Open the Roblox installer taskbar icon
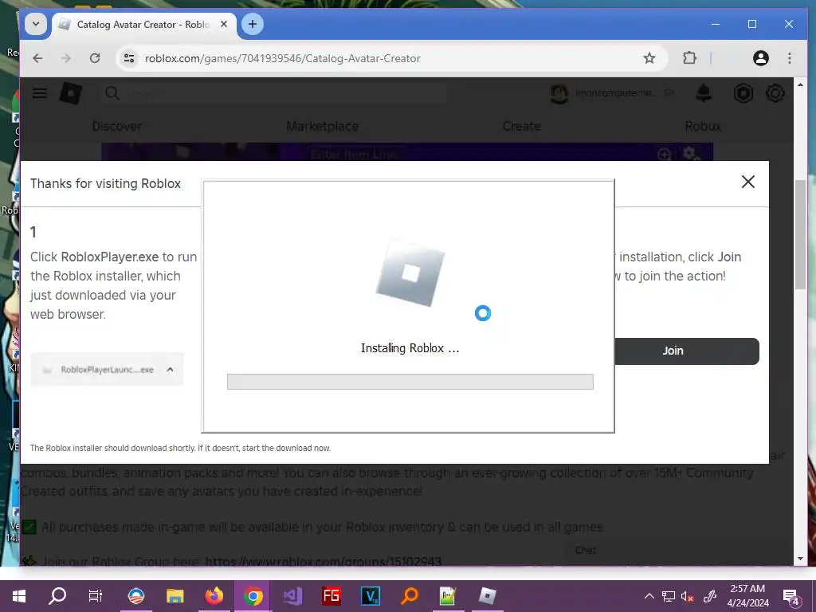 [488, 596]
